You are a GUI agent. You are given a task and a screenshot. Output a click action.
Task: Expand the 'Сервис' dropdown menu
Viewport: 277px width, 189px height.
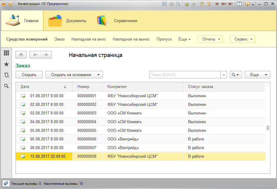(242, 39)
